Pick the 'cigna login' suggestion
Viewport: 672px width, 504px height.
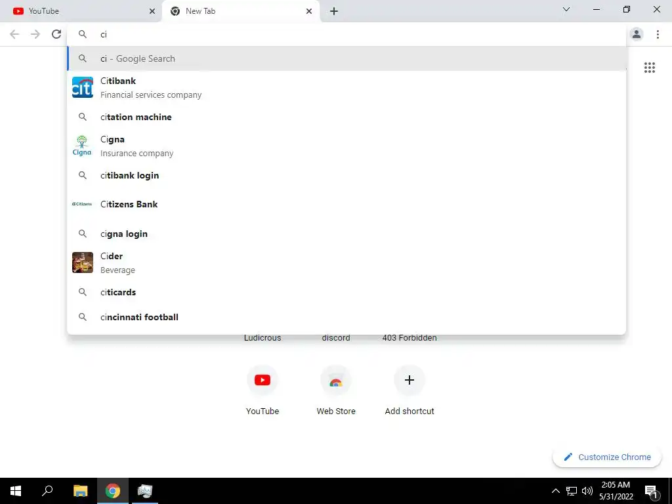tap(346, 234)
